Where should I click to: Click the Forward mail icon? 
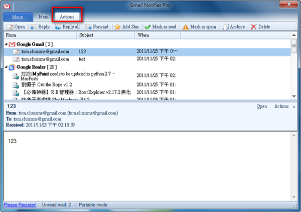[88, 27]
